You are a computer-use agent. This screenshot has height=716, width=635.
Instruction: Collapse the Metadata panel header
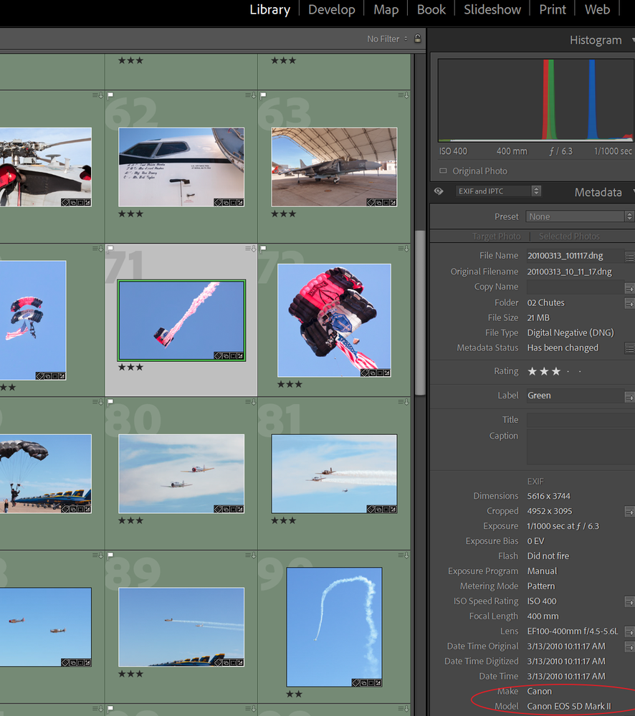[x=598, y=192]
